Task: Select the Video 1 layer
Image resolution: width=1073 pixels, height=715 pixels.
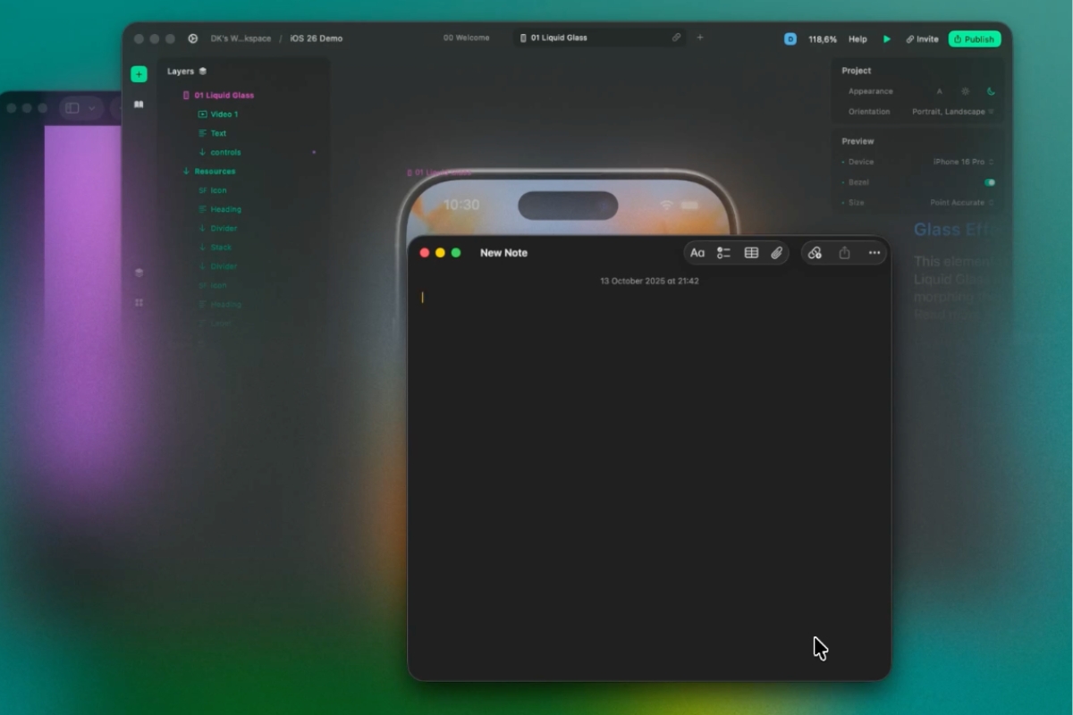Action: pos(223,114)
